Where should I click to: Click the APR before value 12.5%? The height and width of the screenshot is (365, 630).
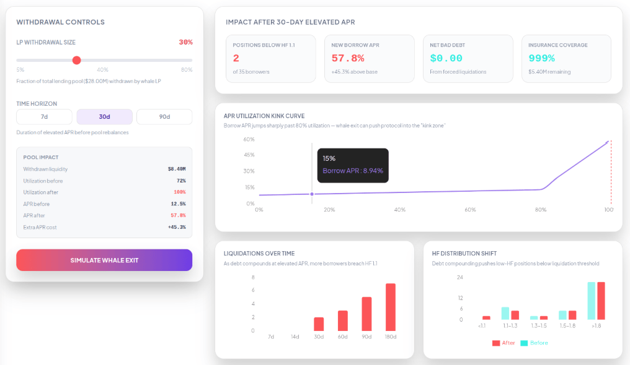point(178,204)
